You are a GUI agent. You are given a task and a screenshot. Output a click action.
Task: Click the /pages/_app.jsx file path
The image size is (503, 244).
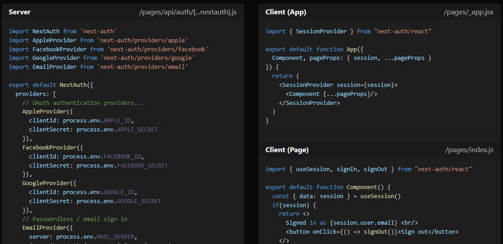point(469,12)
